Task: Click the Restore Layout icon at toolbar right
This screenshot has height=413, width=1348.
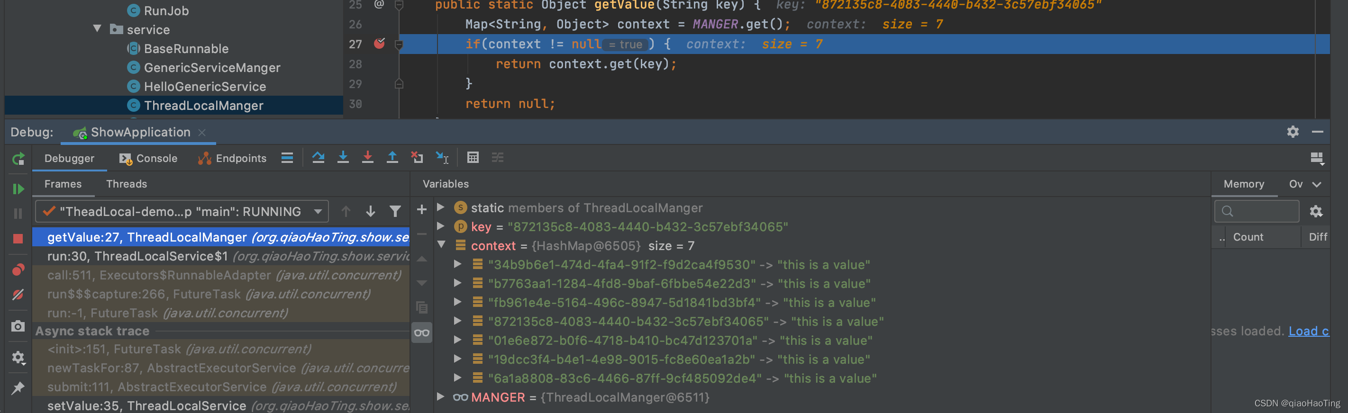Action: pyautogui.click(x=1317, y=158)
